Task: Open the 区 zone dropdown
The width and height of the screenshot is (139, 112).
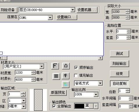Action: (24, 101)
